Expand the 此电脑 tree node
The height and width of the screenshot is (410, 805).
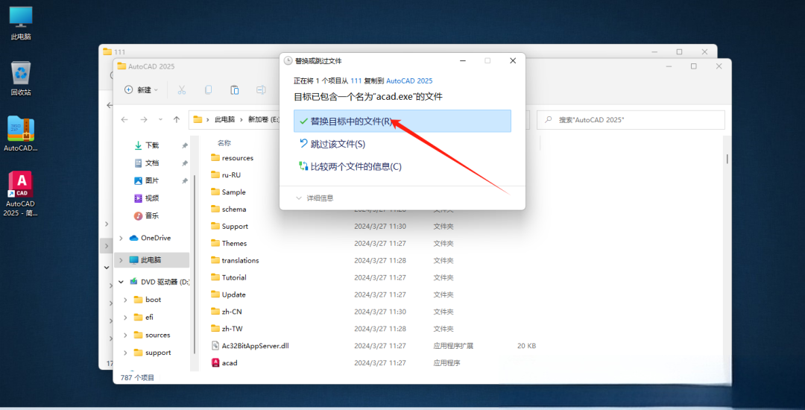point(121,260)
